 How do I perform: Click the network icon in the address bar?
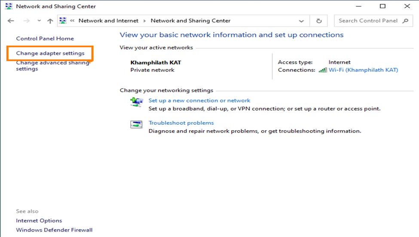coord(63,21)
